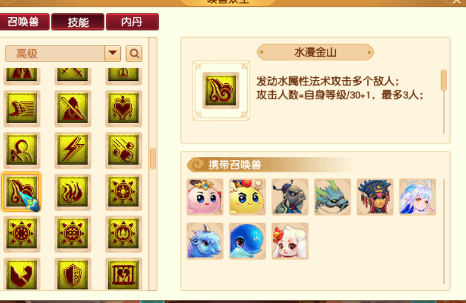
Task: Select the flame skill icon
Action: click(72, 192)
